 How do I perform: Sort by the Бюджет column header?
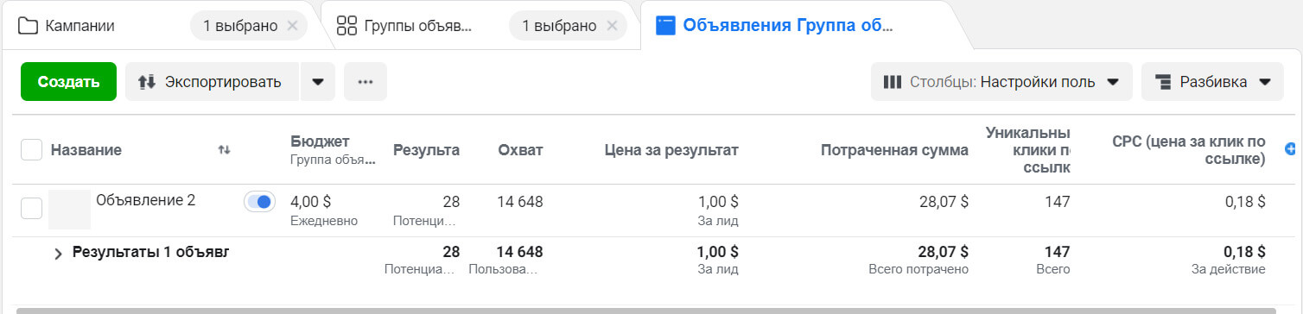click(x=320, y=141)
